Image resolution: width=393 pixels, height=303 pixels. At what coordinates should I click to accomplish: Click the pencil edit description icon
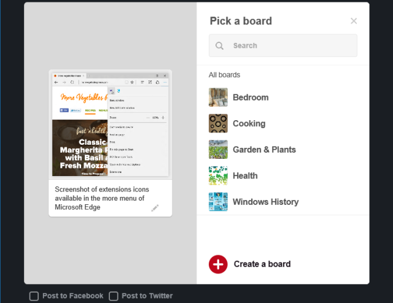tap(155, 208)
